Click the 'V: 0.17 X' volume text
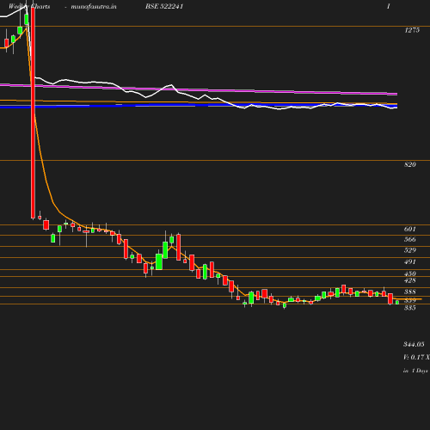The width and height of the screenshot is (430, 430). [x=416, y=357]
